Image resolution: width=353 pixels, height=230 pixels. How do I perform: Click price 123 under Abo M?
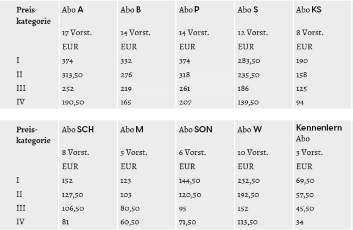coord(125,181)
